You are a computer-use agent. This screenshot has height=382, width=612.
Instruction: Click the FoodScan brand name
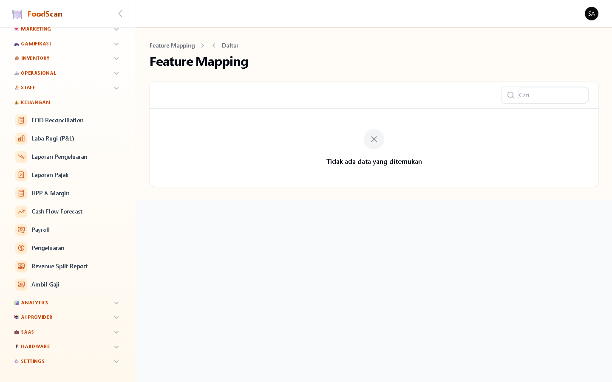coord(45,14)
